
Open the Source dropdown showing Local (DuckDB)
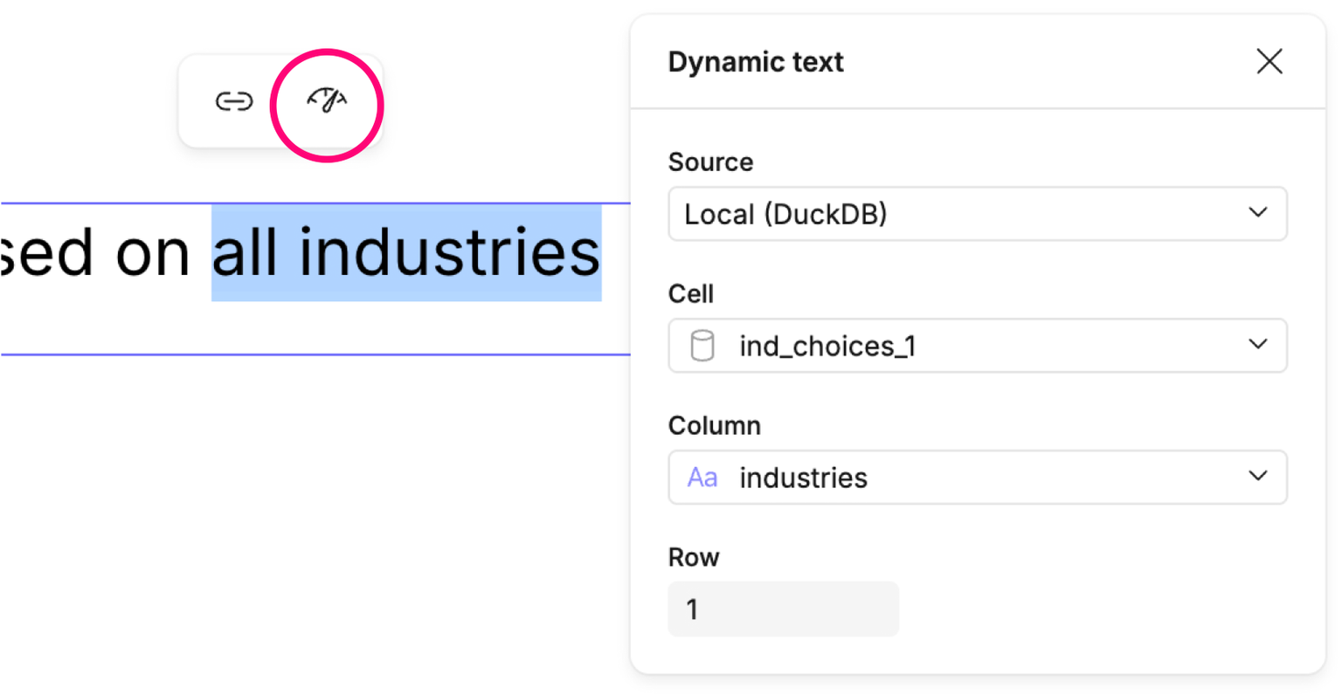[x=961, y=214]
